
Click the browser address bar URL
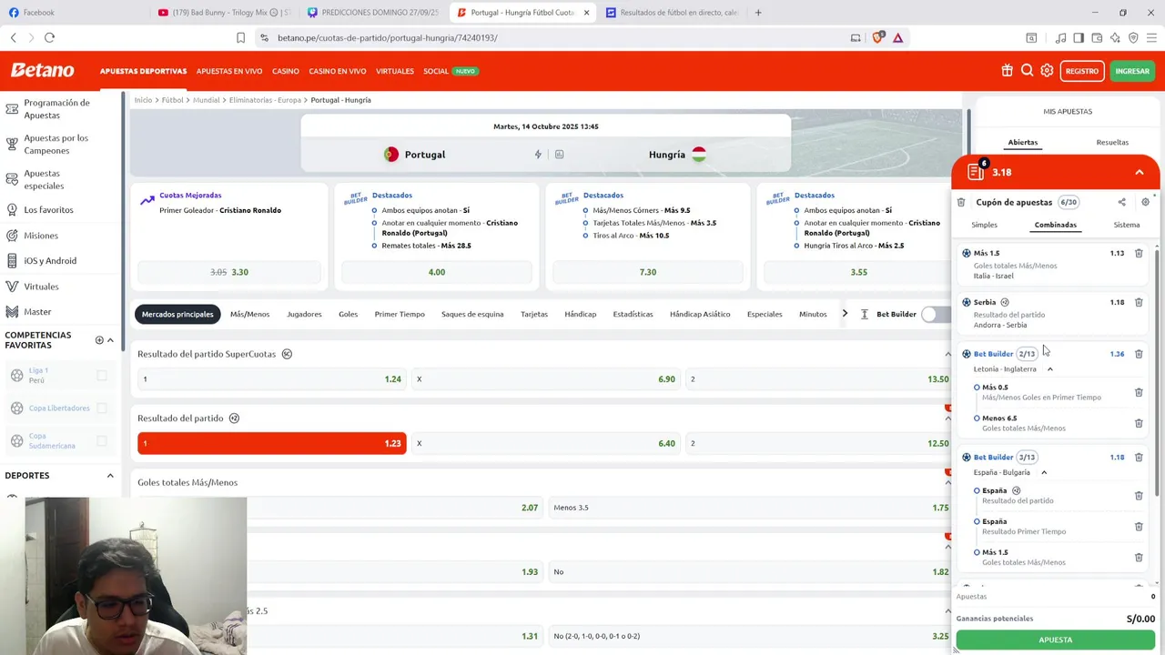click(x=387, y=37)
